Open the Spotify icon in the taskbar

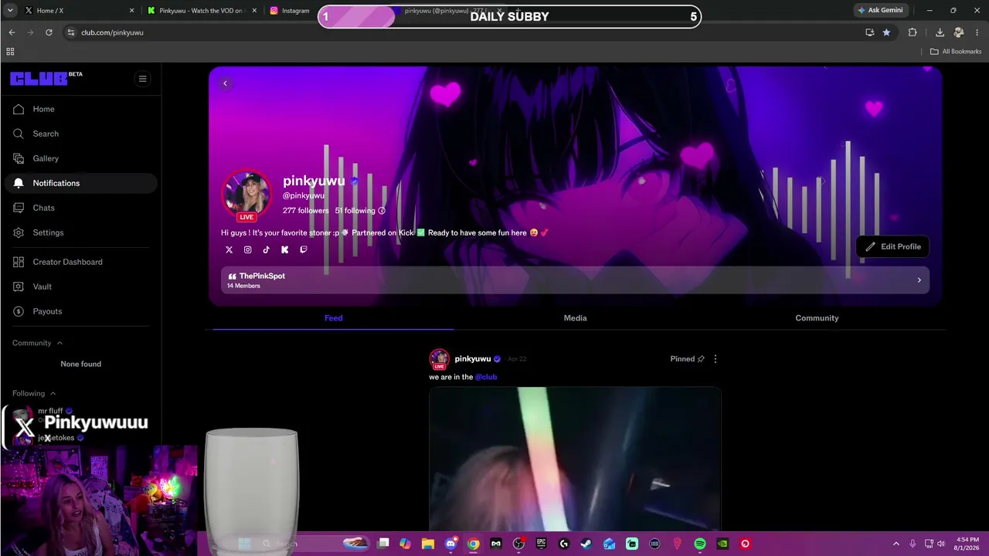(x=700, y=544)
